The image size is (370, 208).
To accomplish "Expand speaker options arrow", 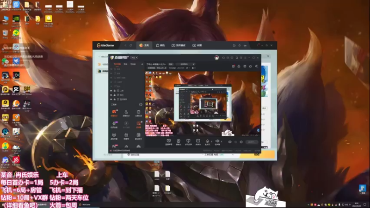I will (x=222, y=141).
